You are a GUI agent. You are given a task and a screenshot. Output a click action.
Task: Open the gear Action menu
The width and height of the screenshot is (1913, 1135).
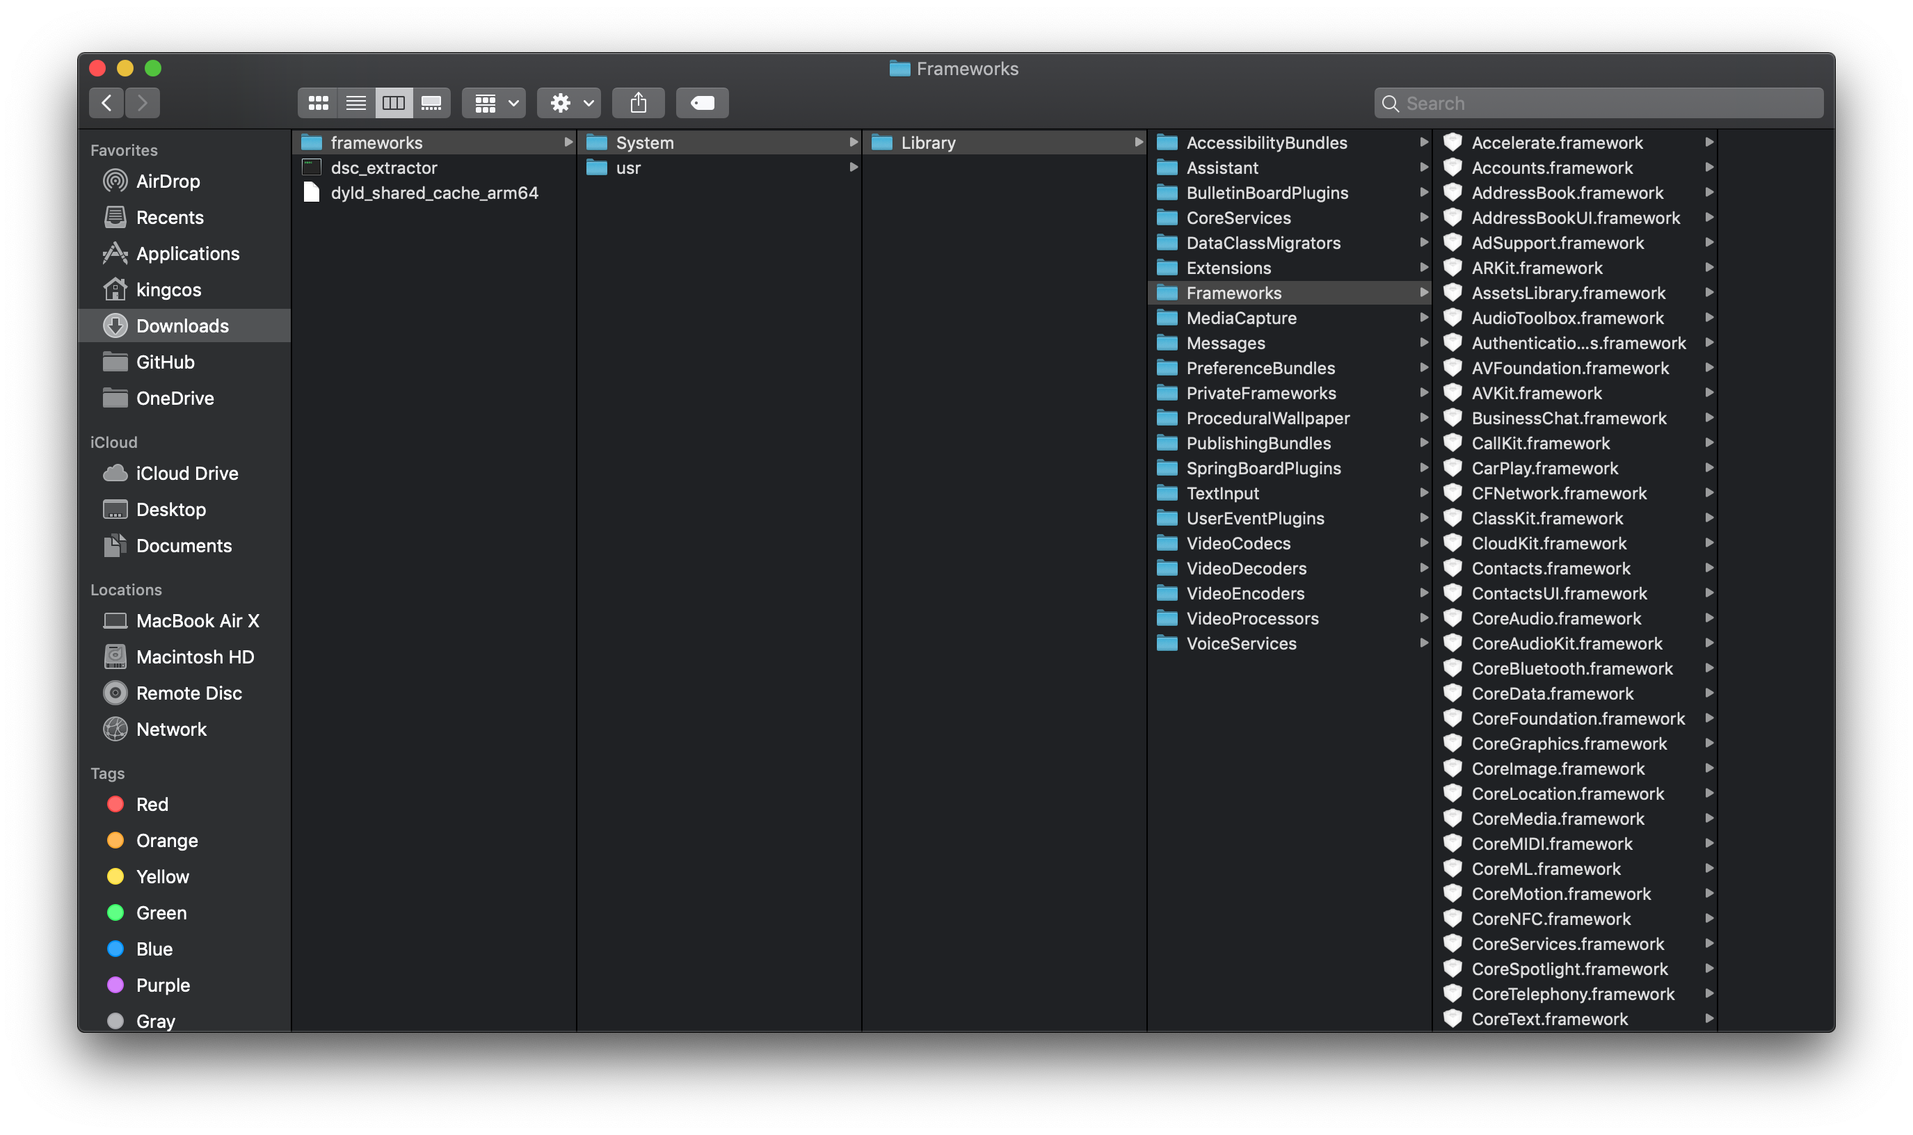coord(568,103)
